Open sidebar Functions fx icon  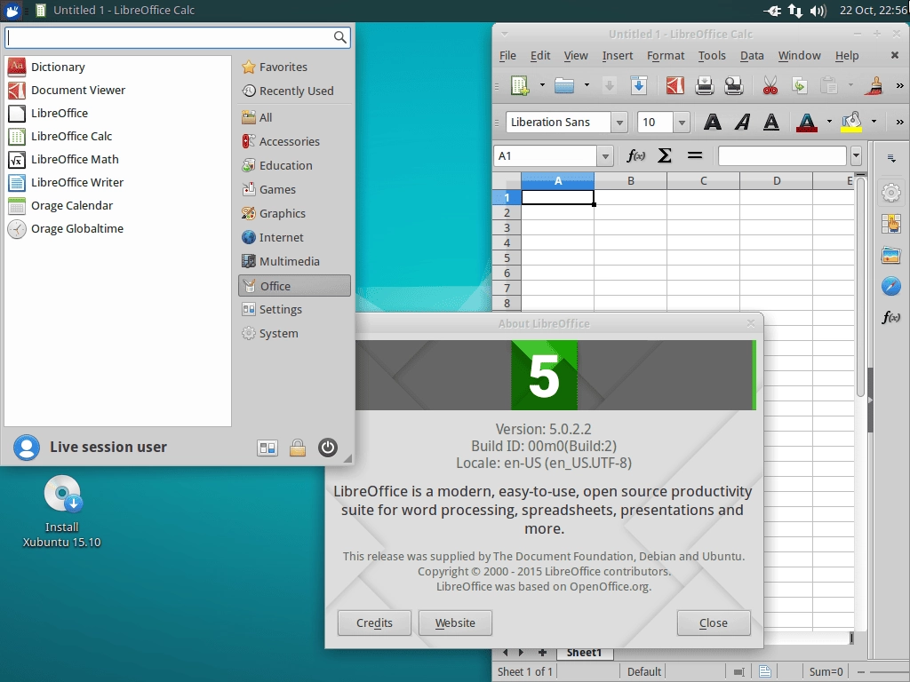click(891, 317)
